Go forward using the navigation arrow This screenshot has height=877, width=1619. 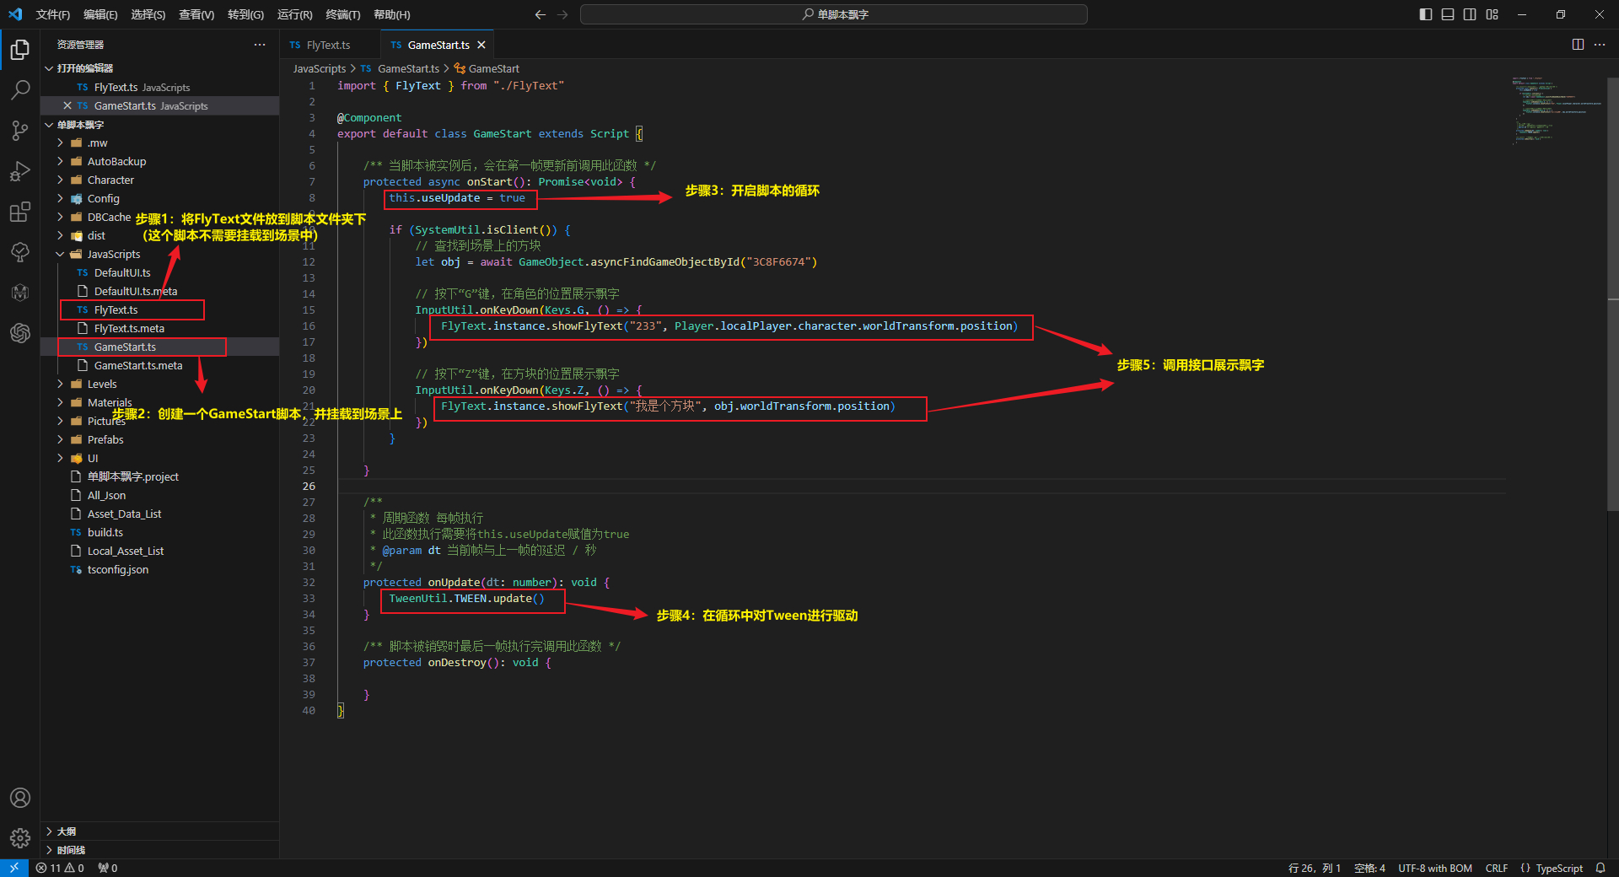coord(562,14)
